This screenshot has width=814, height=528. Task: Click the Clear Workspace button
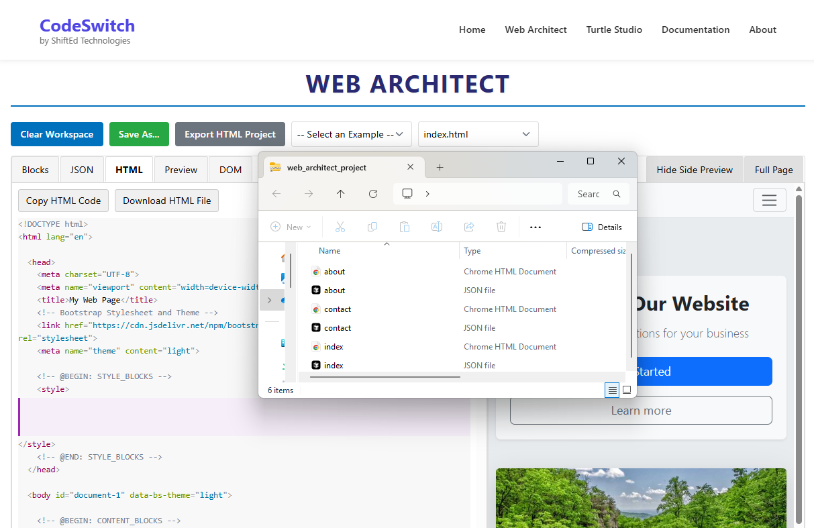(57, 134)
